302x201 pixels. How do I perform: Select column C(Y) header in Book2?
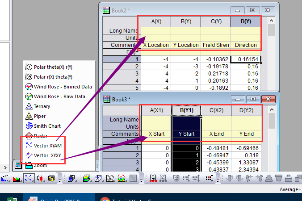tap(216, 21)
